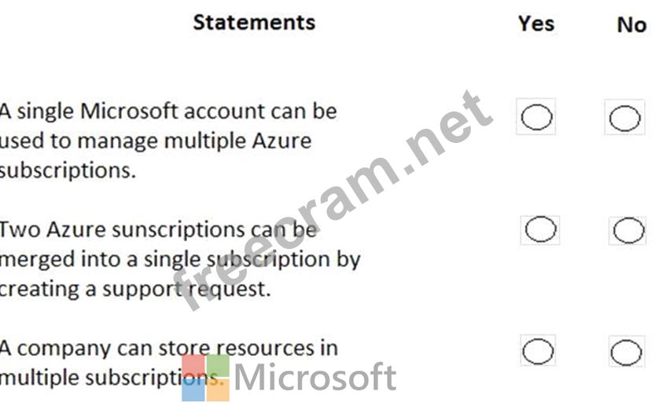666x406 pixels.
Task: Click the red square of Microsoft logo
Action: point(193,365)
